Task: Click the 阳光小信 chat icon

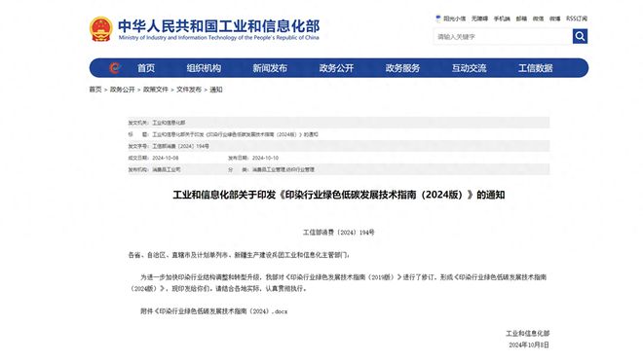Action: 438,18
